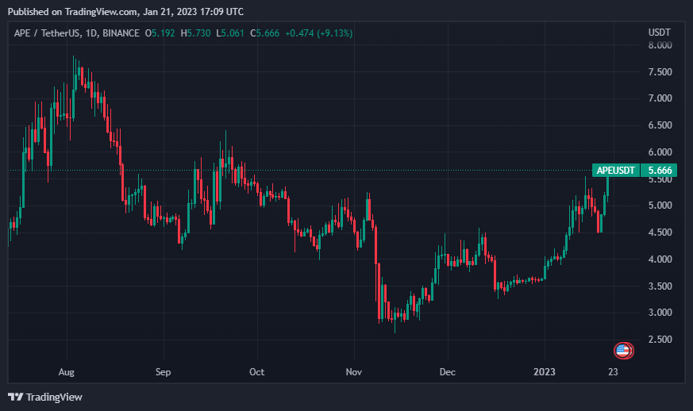Click the Aug time axis label
Image resolution: width=693 pixels, height=411 pixels.
(67, 372)
